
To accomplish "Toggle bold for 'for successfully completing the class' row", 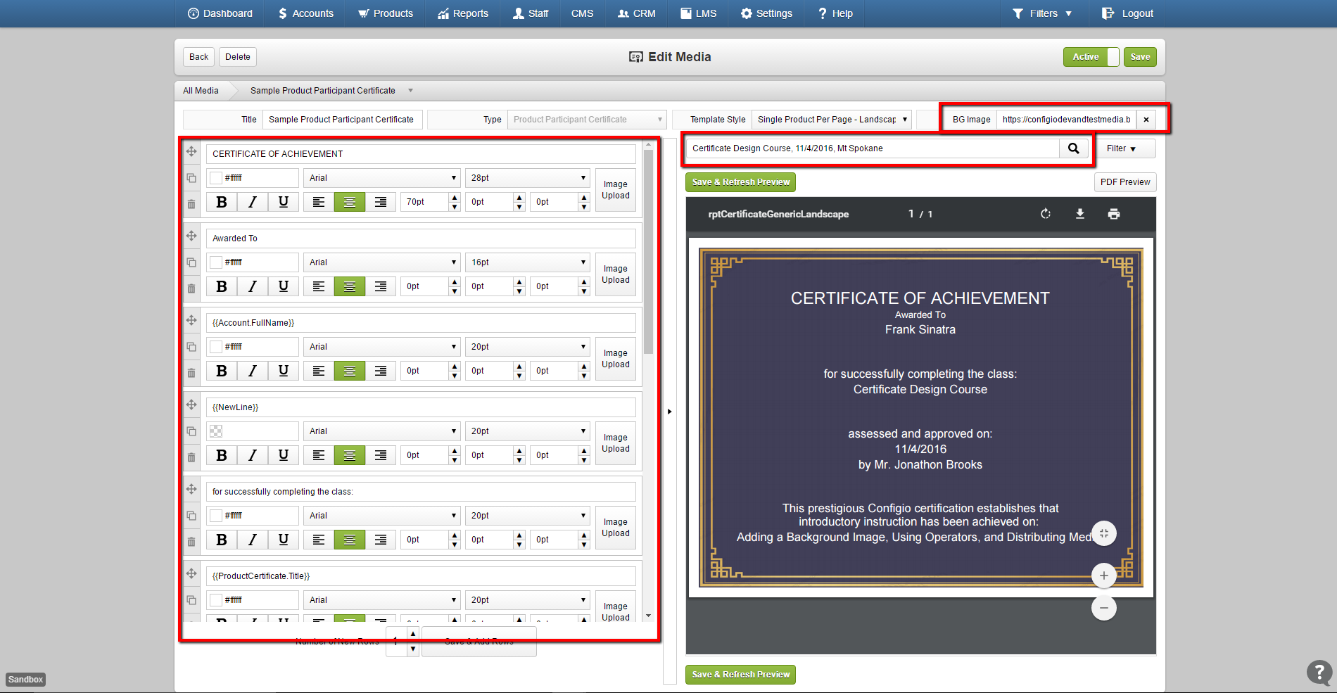I will coord(222,540).
